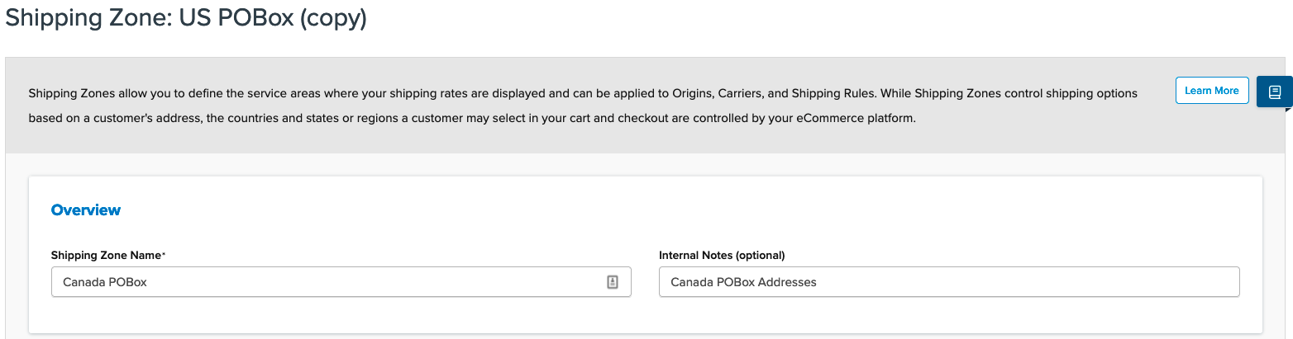Click the "(copy)" text in page title

pos(333,19)
